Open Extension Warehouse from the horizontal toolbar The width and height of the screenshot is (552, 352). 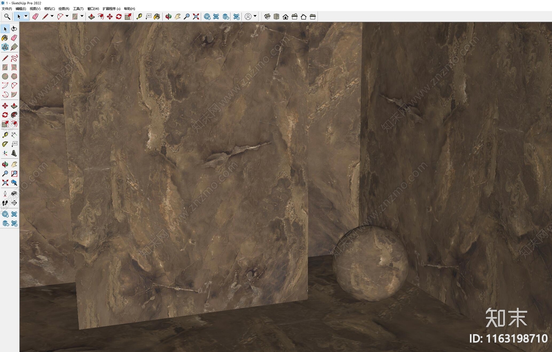click(216, 17)
